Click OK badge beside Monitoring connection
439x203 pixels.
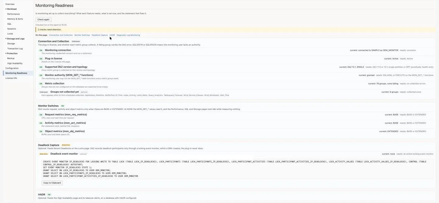pos(41,51)
